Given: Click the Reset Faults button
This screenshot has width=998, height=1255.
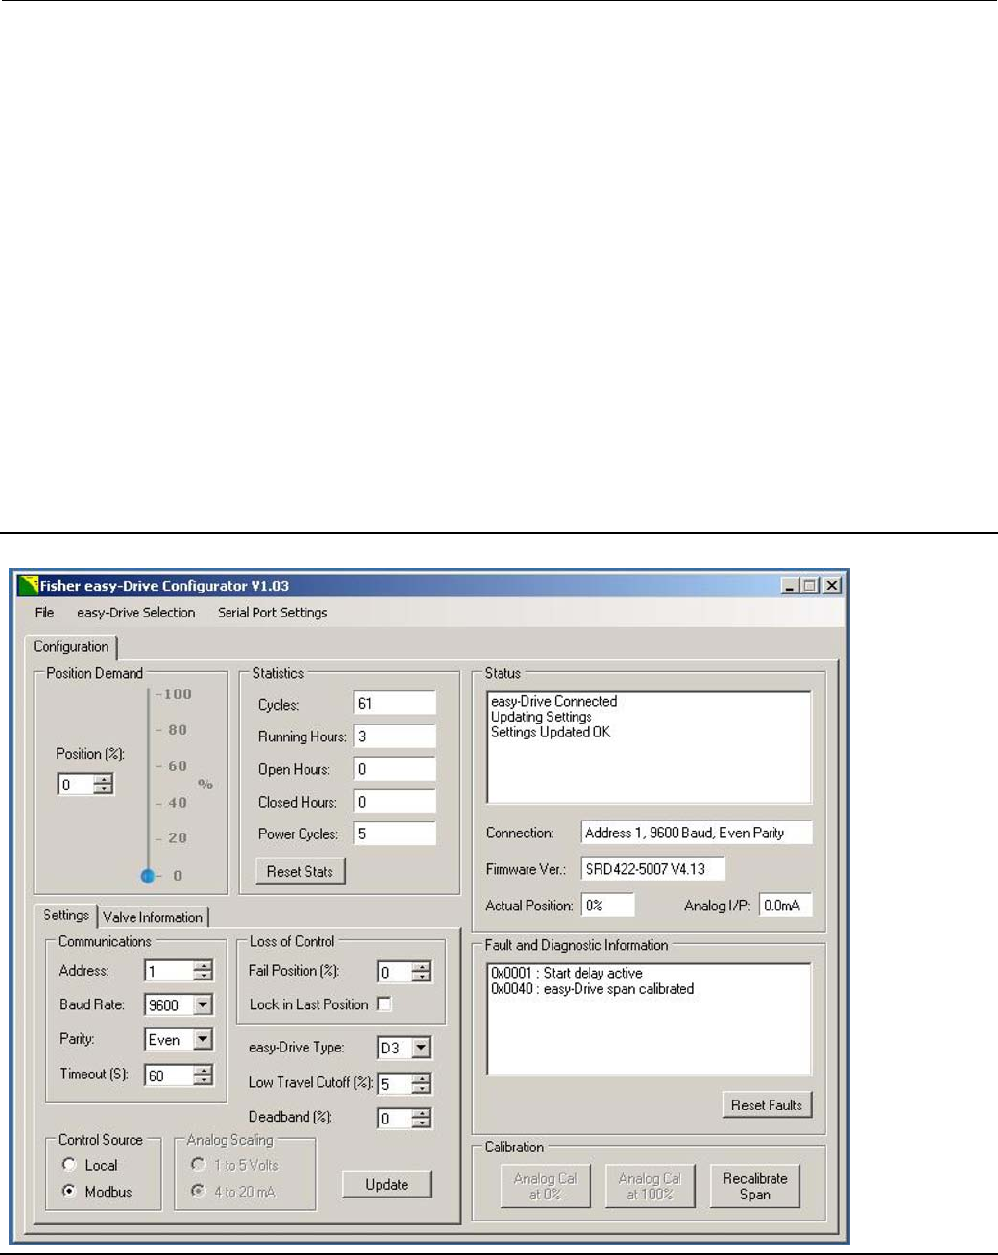Looking at the screenshot, I should pyautogui.click(x=767, y=1106).
